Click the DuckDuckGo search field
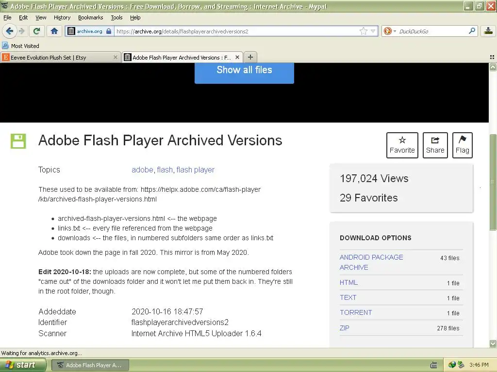The height and width of the screenshot is (372, 497). [x=432, y=31]
